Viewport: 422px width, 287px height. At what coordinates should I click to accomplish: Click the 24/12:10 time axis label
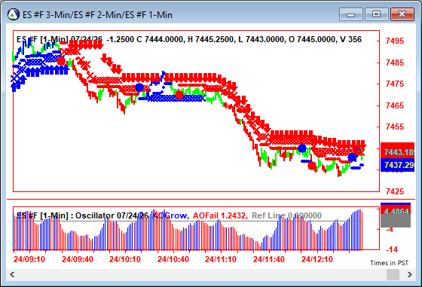pos(317,259)
